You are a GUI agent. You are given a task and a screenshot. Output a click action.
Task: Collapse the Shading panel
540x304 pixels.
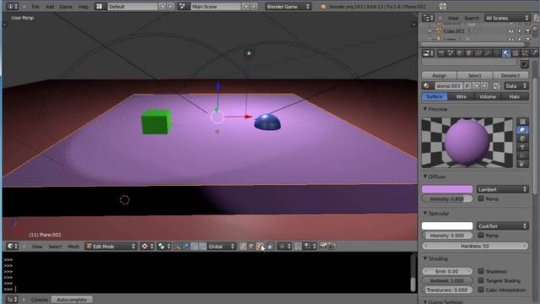(x=425, y=258)
